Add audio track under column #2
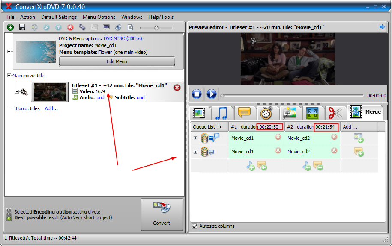 (306, 166)
